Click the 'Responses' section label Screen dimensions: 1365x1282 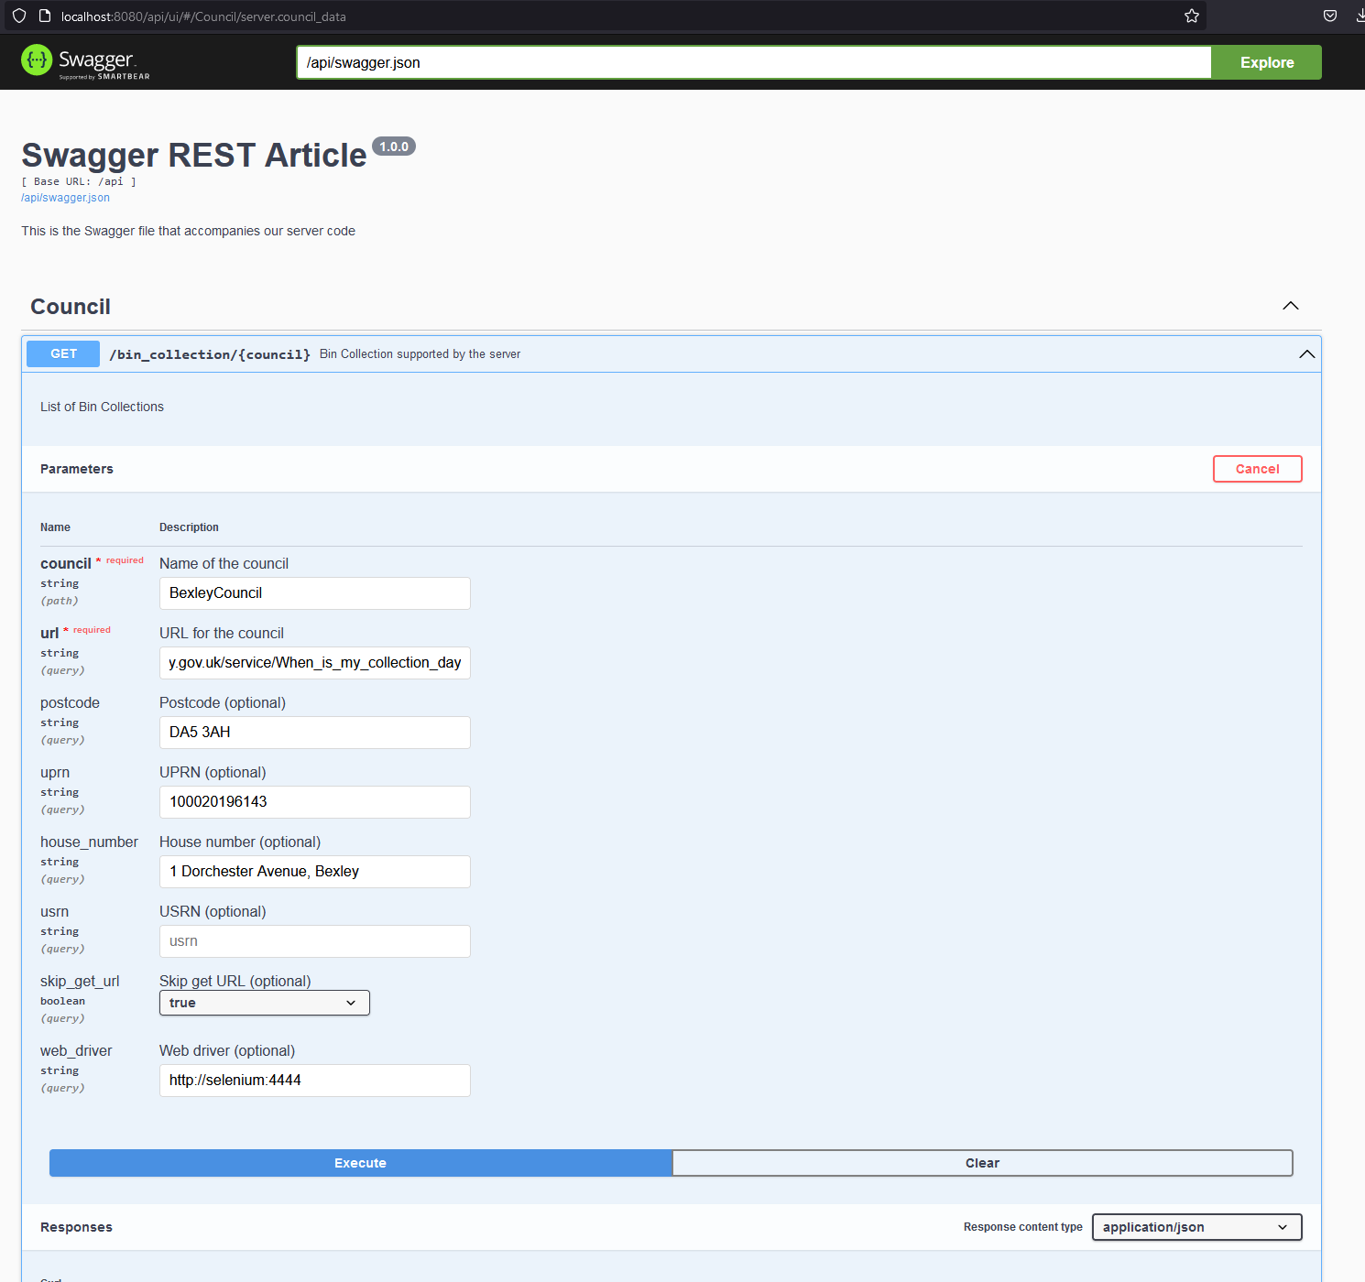pyautogui.click(x=76, y=1227)
